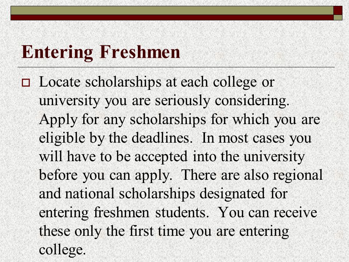349x262 pixels.
Task: Click the text "seriously considering."
Action: [x=222, y=102]
